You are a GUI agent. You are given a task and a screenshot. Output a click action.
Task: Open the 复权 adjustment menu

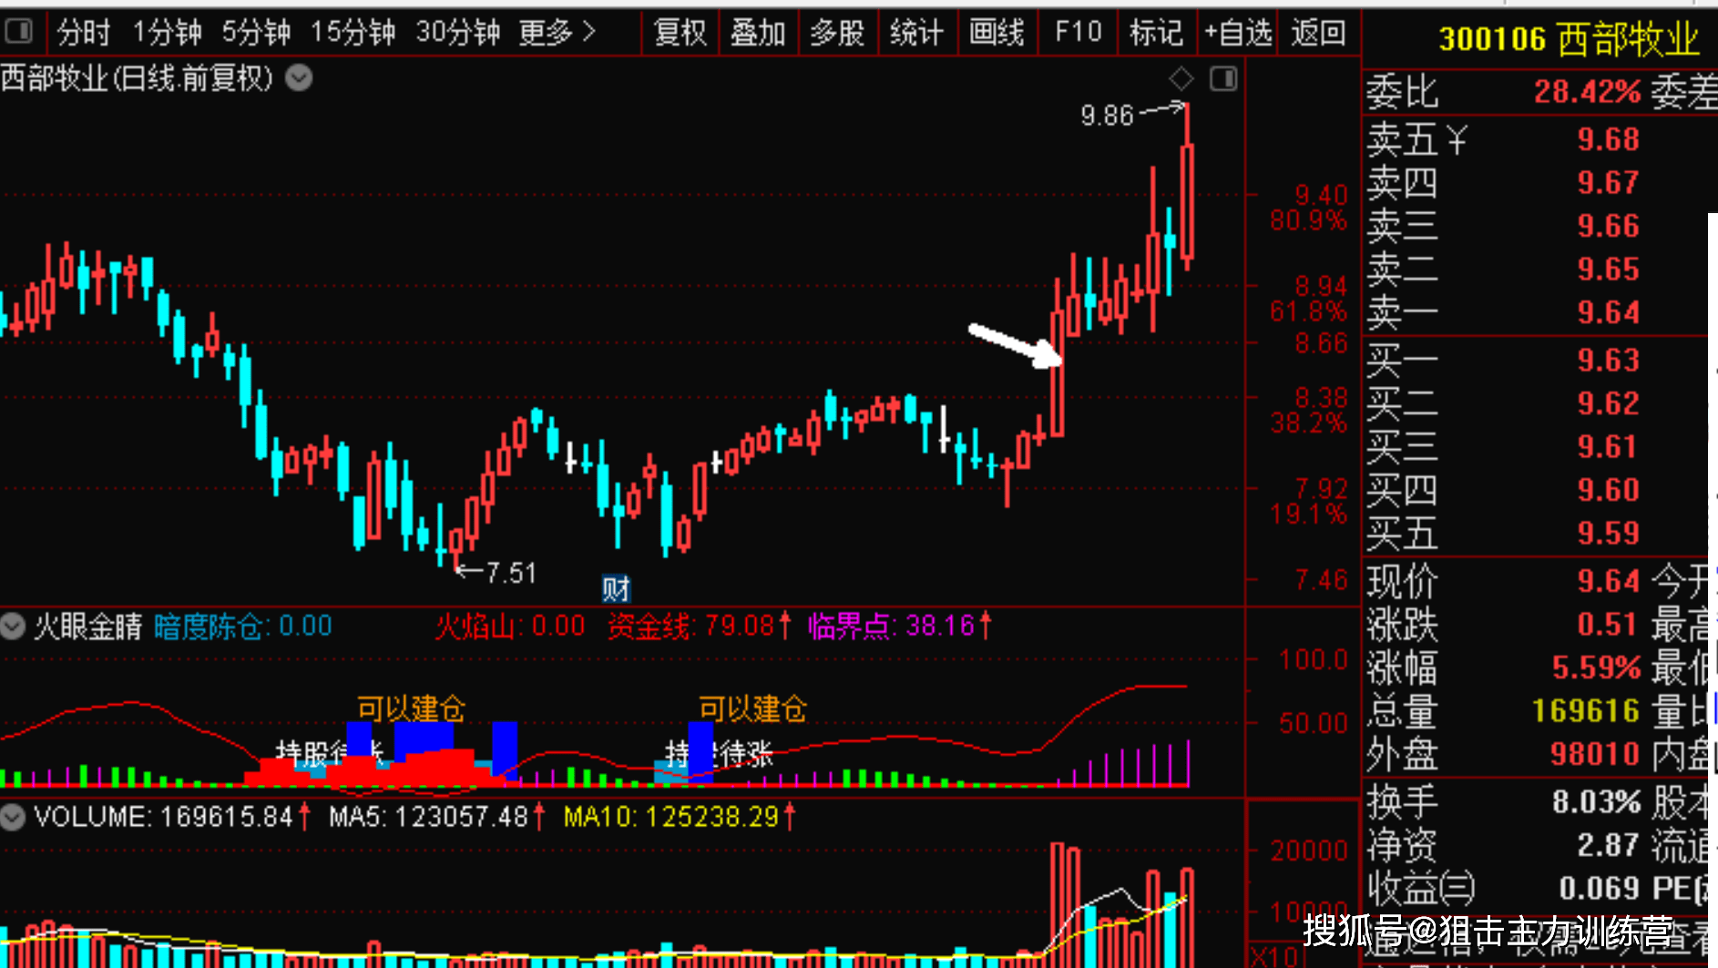pos(680,34)
